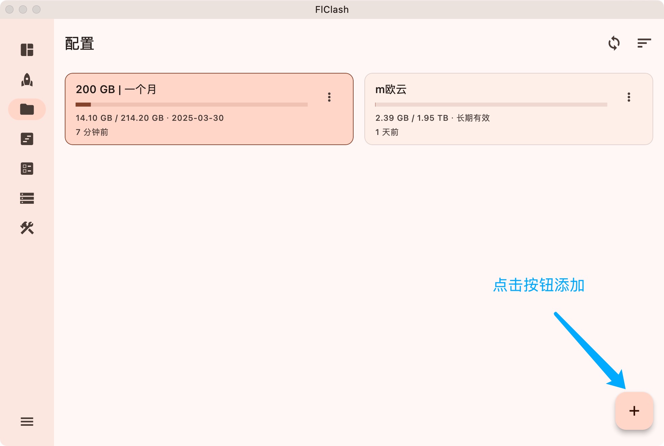Click the 配置 page heading

(x=80, y=44)
